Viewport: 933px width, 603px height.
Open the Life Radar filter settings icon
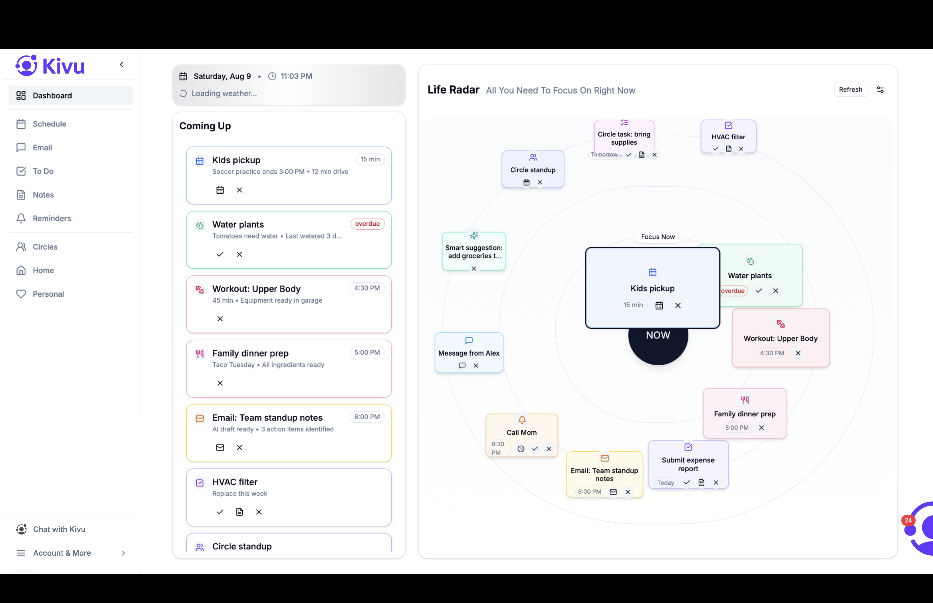point(880,90)
